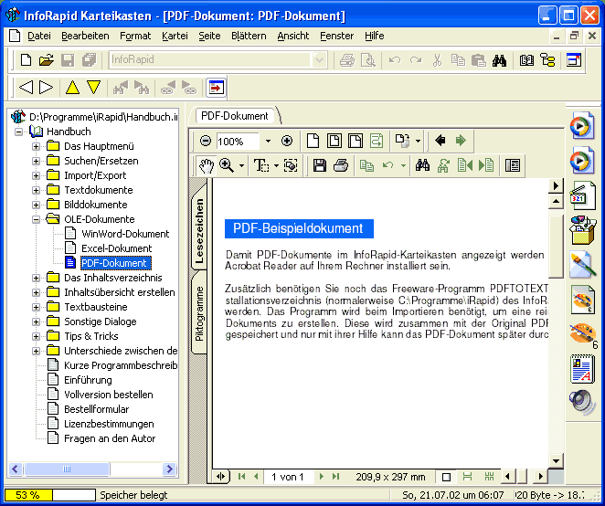Click the tree structure icon in main toolbar
Viewport: 605px width, 506px height.
tap(547, 60)
